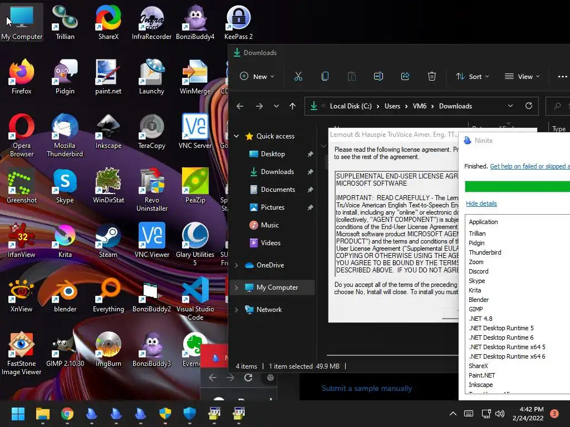The width and height of the screenshot is (570, 427).
Task: Select the My Computer desktop icon
Action: click(x=22, y=22)
